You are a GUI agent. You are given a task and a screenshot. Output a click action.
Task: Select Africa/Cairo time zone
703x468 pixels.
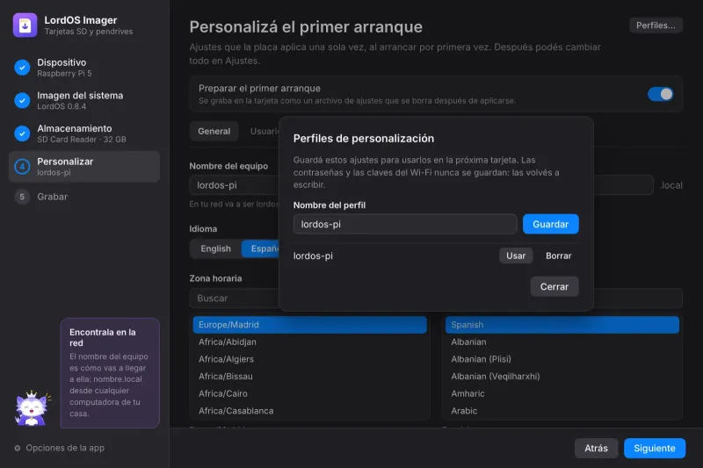pos(309,393)
